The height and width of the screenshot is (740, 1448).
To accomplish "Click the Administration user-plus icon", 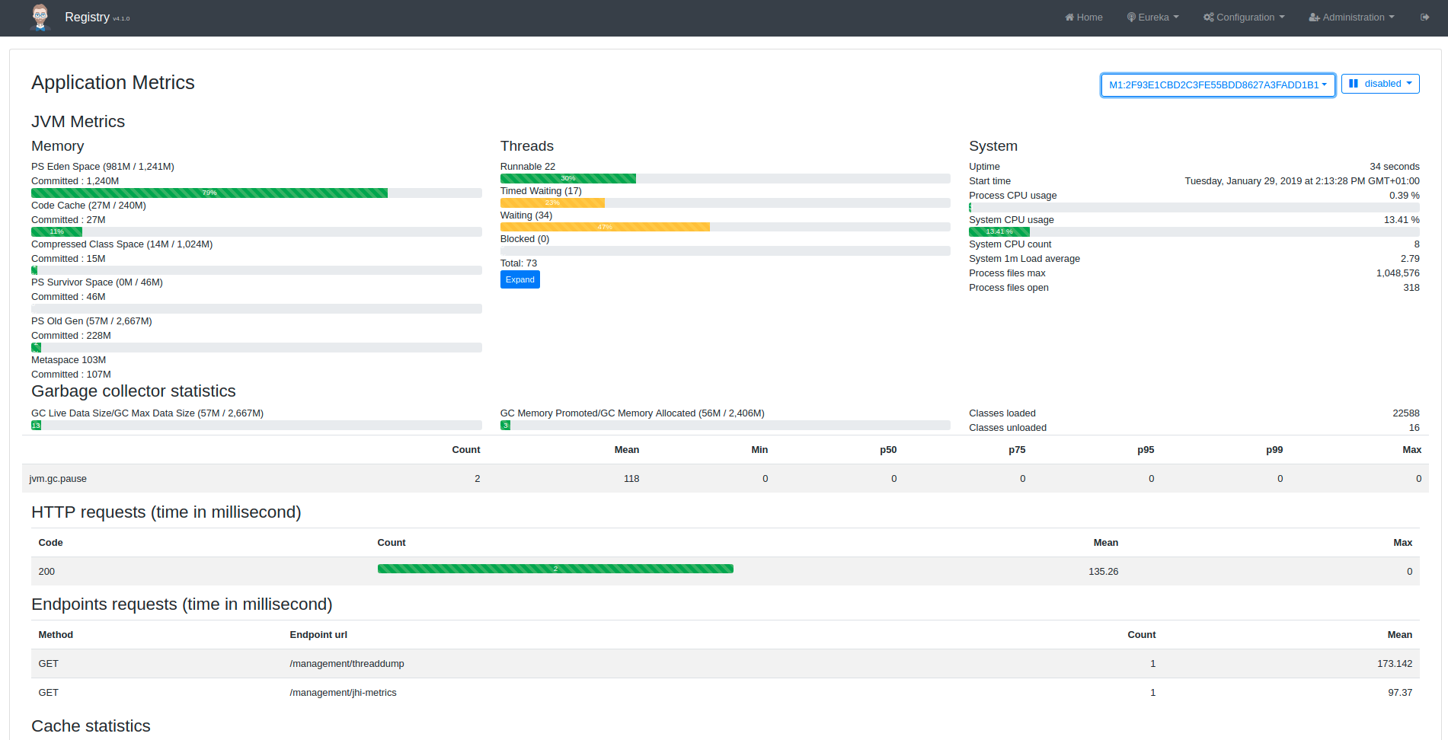I will tap(1314, 18).
